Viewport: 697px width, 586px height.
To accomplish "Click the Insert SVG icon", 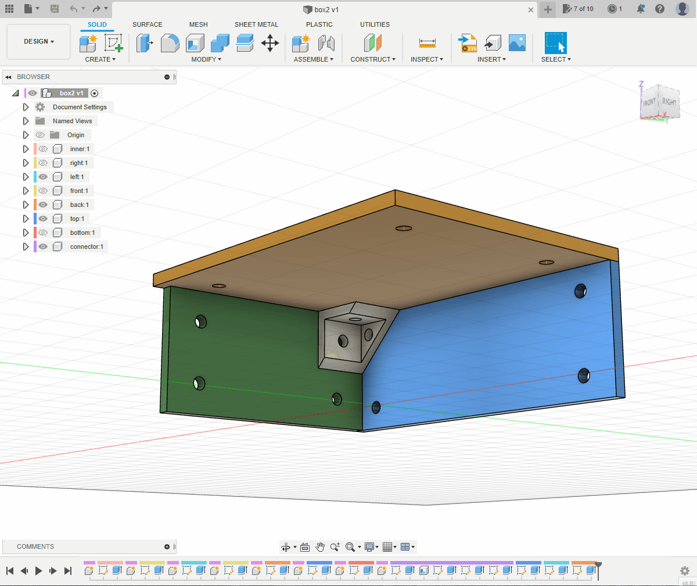I will (468, 43).
